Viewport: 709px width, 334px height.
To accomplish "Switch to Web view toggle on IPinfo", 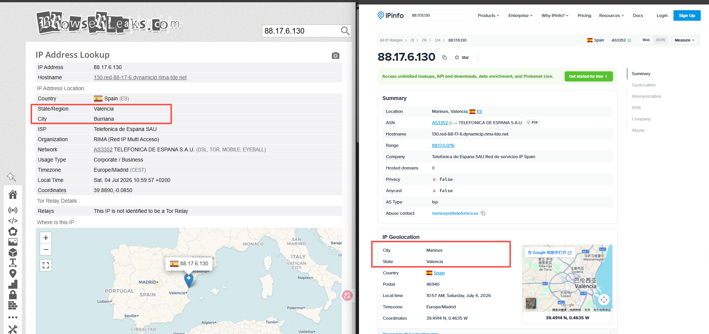I will (x=646, y=40).
